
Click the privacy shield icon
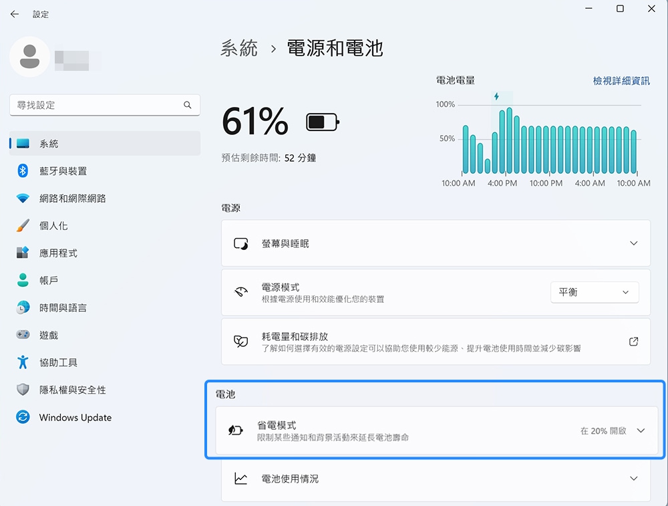[x=23, y=390]
